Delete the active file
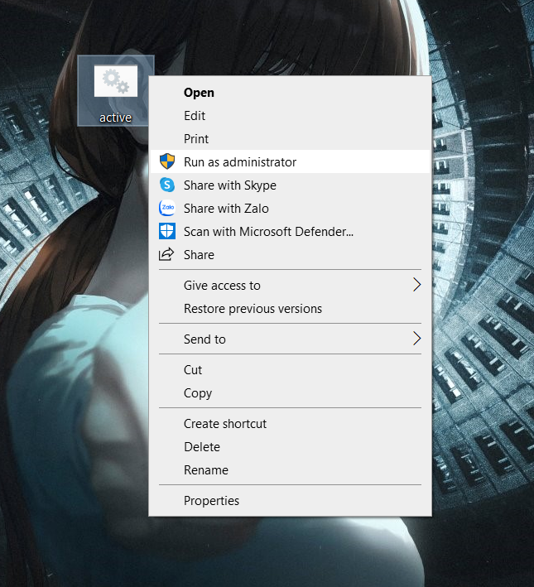Viewport: 534px width, 587px height. pos(291,447)
